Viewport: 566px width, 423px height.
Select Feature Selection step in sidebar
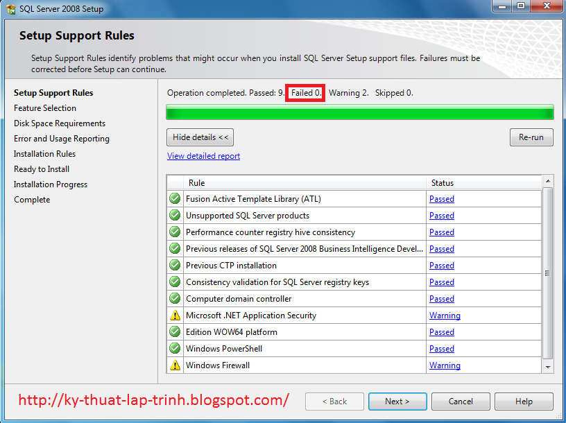point(45,108)
